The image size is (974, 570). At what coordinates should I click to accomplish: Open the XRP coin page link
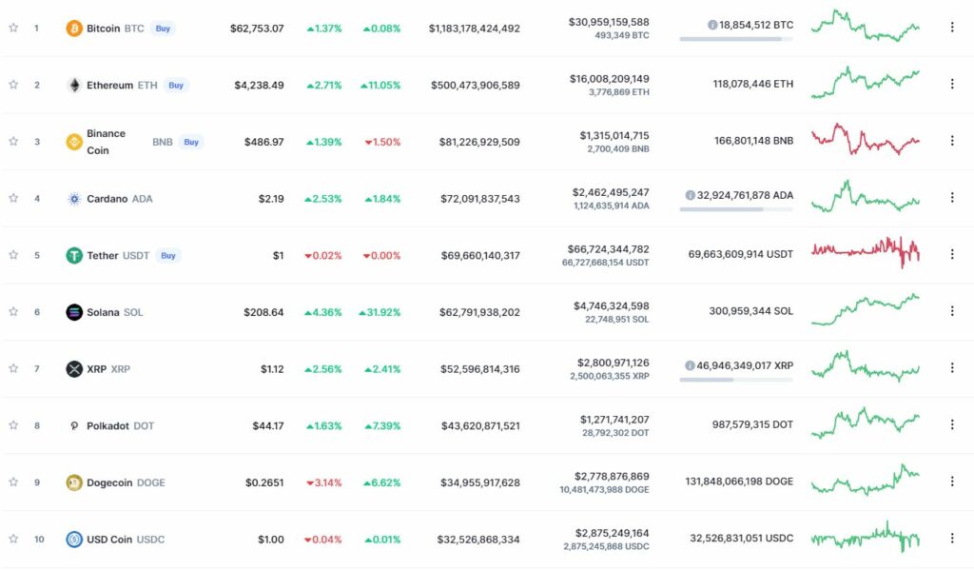coord(97,369)
